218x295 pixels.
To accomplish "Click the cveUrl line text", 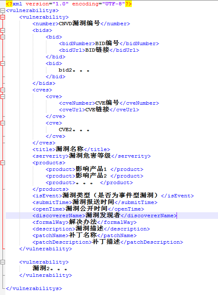I will point(99,110).
